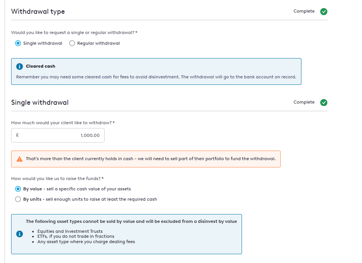This screenshot has height=263, width=362.
Task: Choose the By units radio option
Action: coord(18,199)
